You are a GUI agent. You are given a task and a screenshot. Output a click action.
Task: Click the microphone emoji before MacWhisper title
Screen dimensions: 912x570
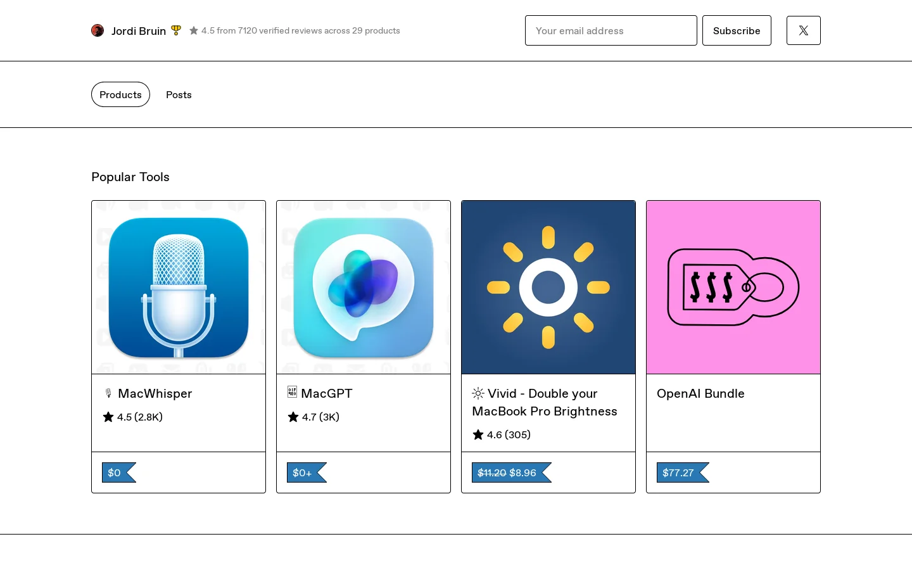coord(108,393)
